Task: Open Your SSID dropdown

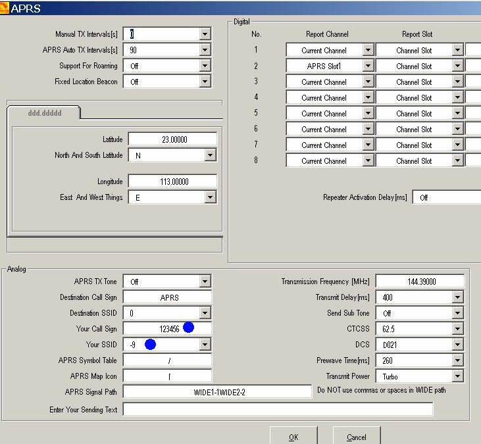Action: [x=205, y=345]
